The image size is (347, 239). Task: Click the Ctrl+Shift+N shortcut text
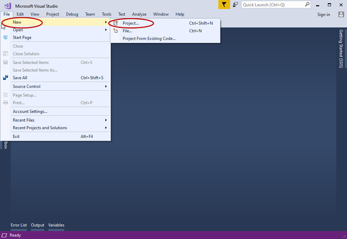[x=200, y=23]
